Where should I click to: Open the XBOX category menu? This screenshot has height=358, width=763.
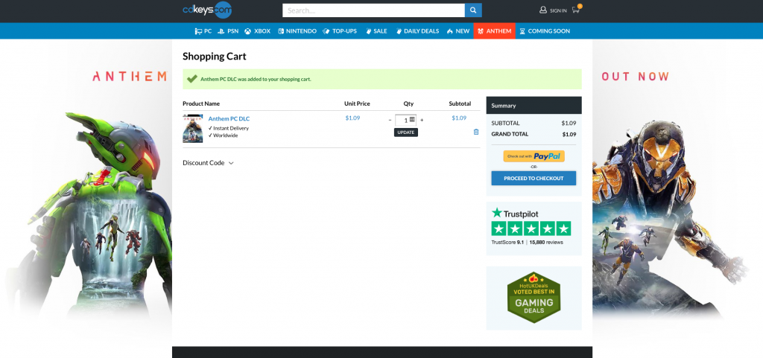coord(257,31)
